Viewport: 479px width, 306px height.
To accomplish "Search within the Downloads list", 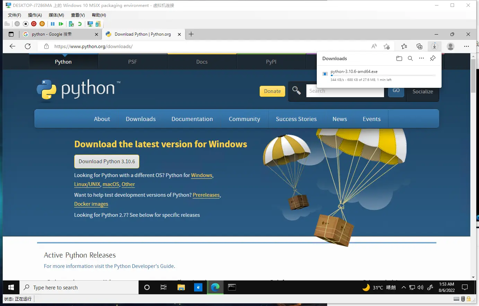I will point(410,58).
